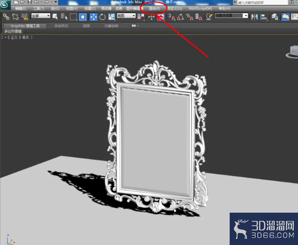
Task: Open the 工具(T) menu
Action: tap(39, 9)
